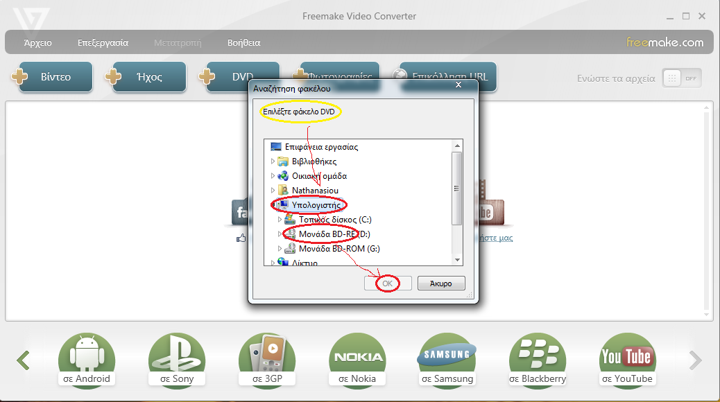Click the desktop icon beside Επιφάνεια εργασίας
Image resolution: width=720 pixels, height=402 pixels.
point(276,147)
